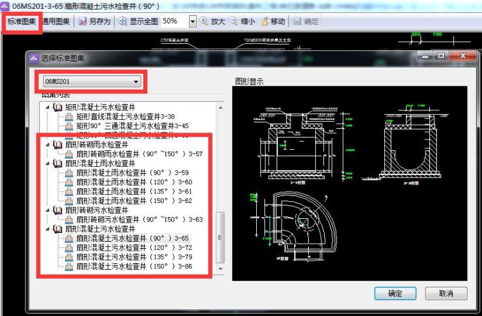Click the book icon of 扇形混凝土雨水检查井

[58, 163]
